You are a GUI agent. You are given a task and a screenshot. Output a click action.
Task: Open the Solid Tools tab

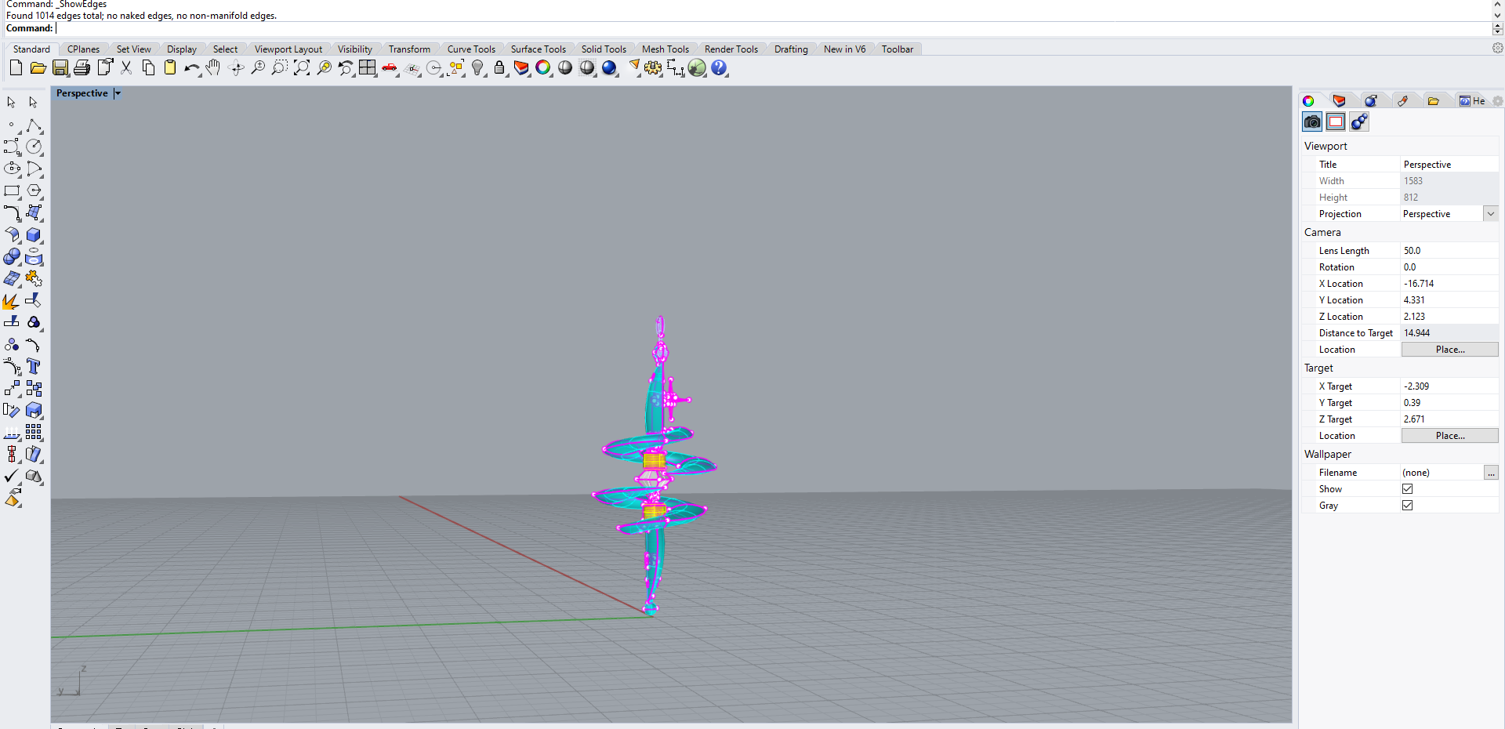tap(604, 49)
